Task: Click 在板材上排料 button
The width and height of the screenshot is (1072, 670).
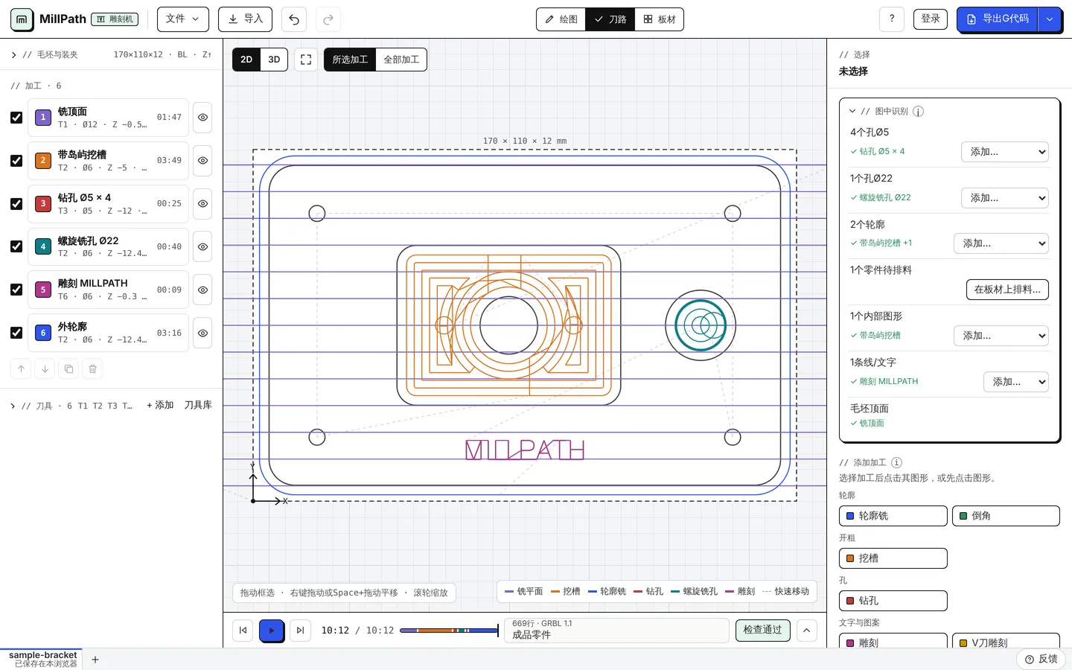Action: click(1007, 290)
